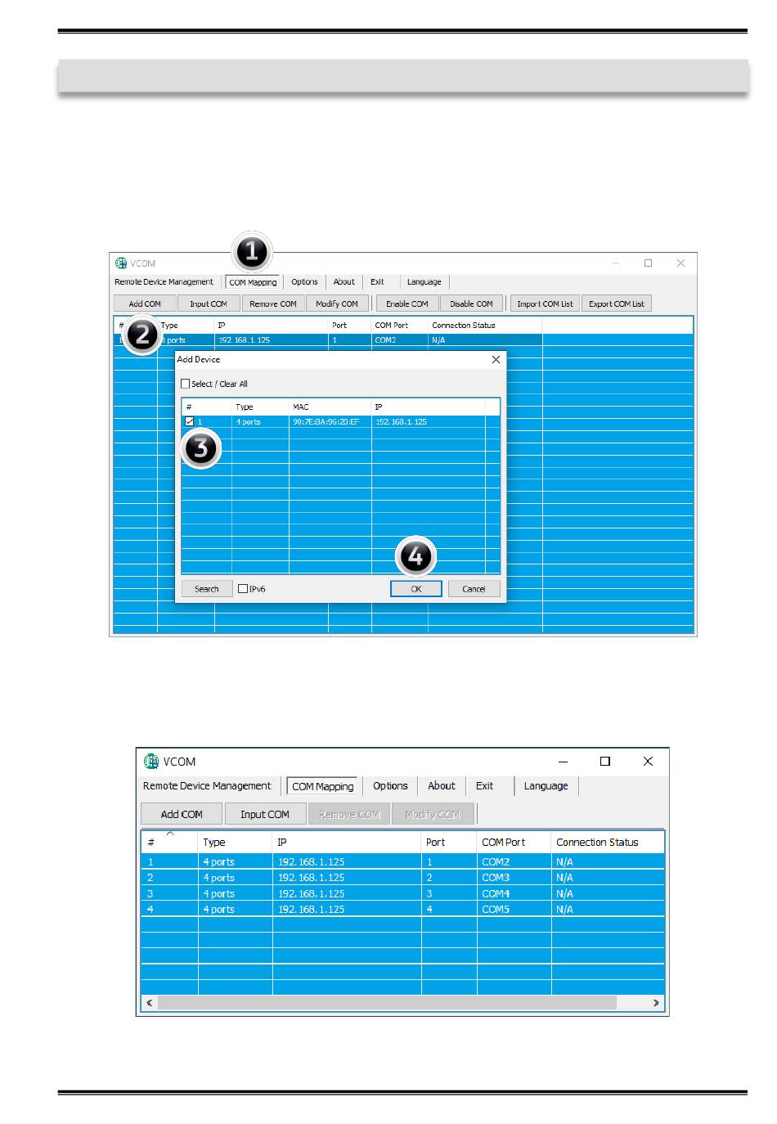Screen dimensions: 777x1124
Task: Tick the Select / Clear All checkbox
Action: coord(186,384)
